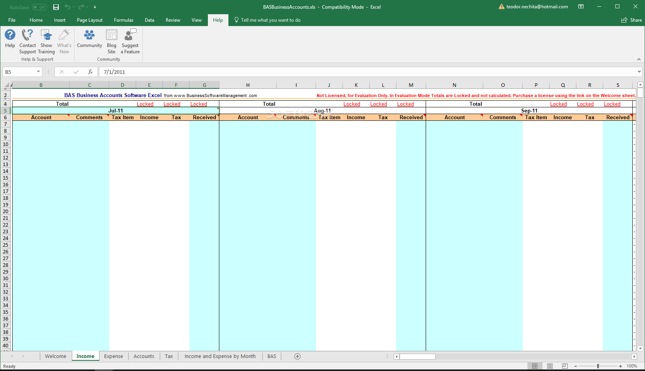The height and width of the screenshot is (371, 645).
Task: Open the Redo history dropdown arrow
Action: [87, 7]
